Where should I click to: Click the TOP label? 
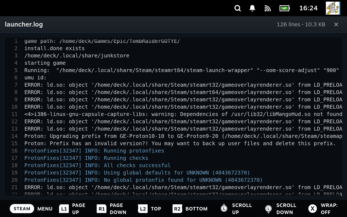(x=156, y=209)
